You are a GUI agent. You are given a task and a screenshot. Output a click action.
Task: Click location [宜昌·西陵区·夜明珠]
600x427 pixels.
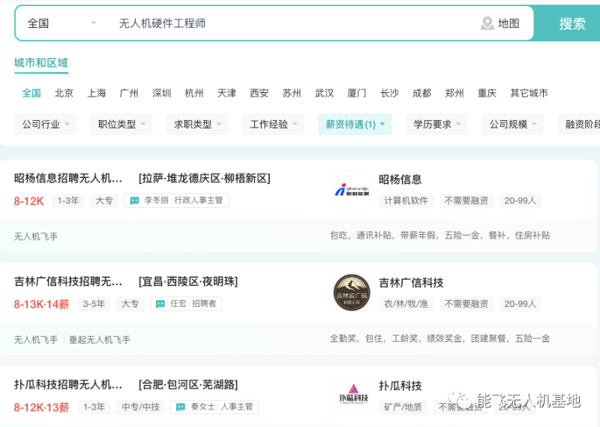tap(188, 282)
